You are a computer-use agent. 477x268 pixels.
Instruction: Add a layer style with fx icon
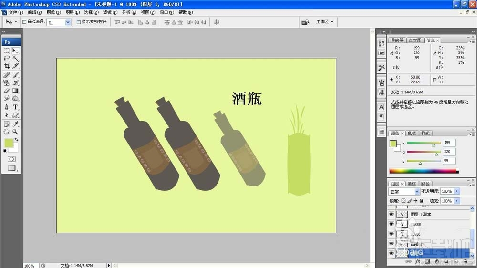[x=418, y=262]
